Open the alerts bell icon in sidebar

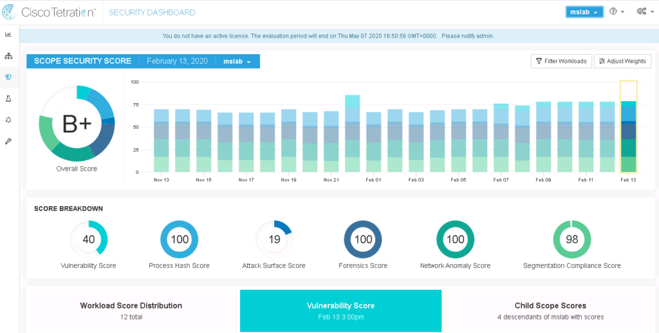point(8,120)
